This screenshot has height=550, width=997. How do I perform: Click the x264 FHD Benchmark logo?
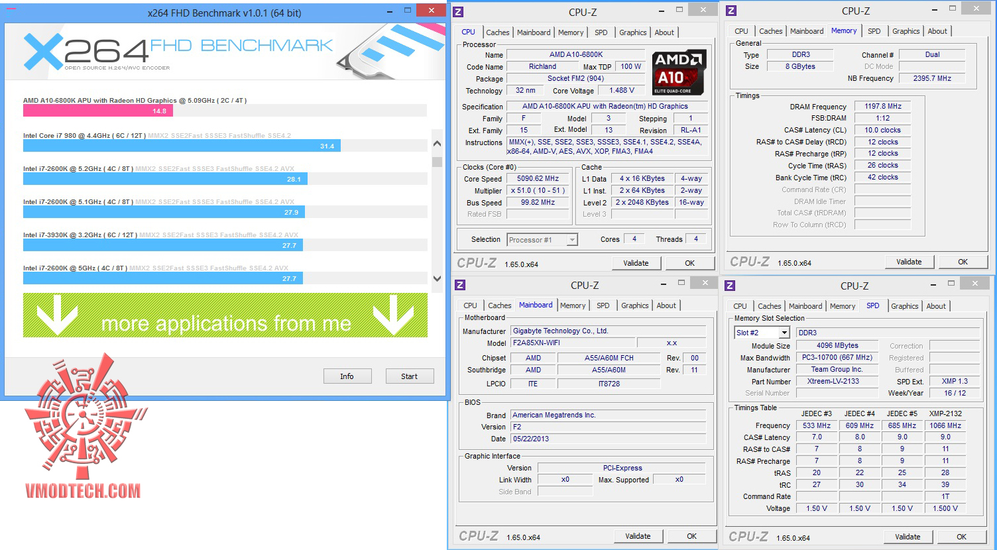(x=178, y=52)
